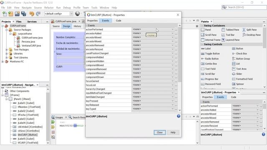Screen dimensions: 267x150
Task: Select Progress Bar in the Palette
Action: (209, 79)
